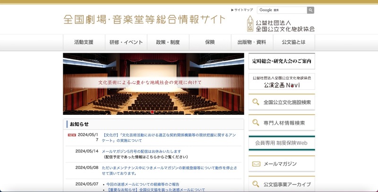
Task: Click magnifier icon on 専門人材情報検索 banner
Action: (x=256, y=123)
